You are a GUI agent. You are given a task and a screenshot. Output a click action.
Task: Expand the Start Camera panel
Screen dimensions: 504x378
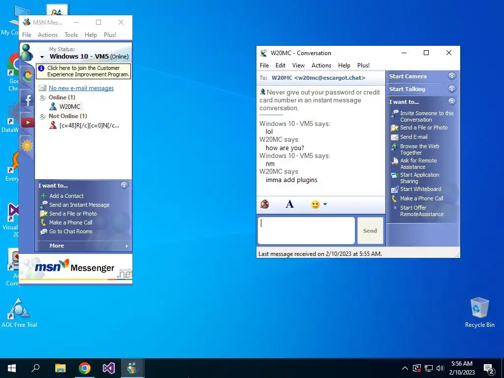coord(452,76)
